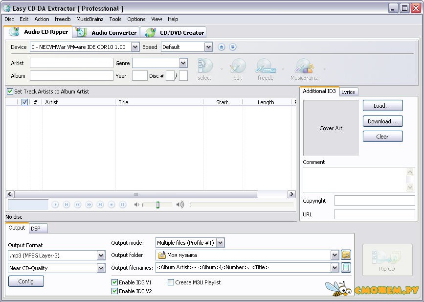Sort tracks by the Title column header

[x=159, y=102]
